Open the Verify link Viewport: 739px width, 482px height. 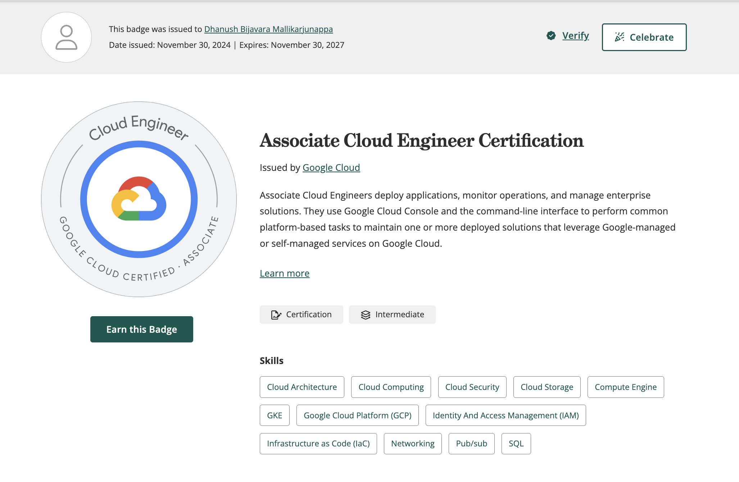click(575, 36)
